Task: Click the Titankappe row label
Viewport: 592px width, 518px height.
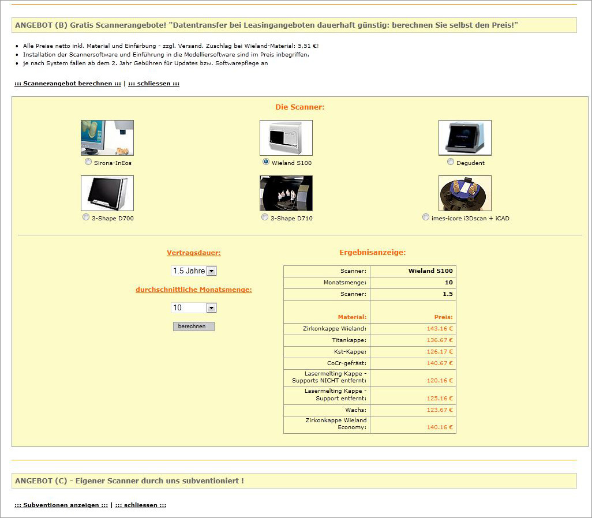Action: coord(349,340)
